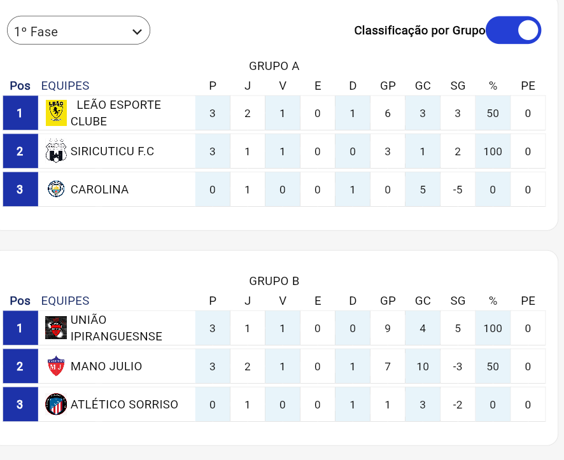Click position 1 badge in Grupo B
This screenshot has width=564, height=460.
(20, 328)
